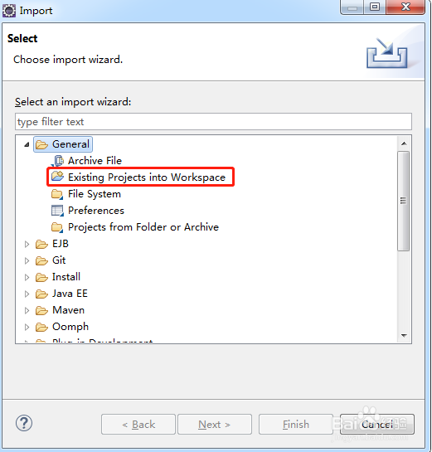432x452 pixels.
Task: Click the General folder icon
Action: pos(42,144)
